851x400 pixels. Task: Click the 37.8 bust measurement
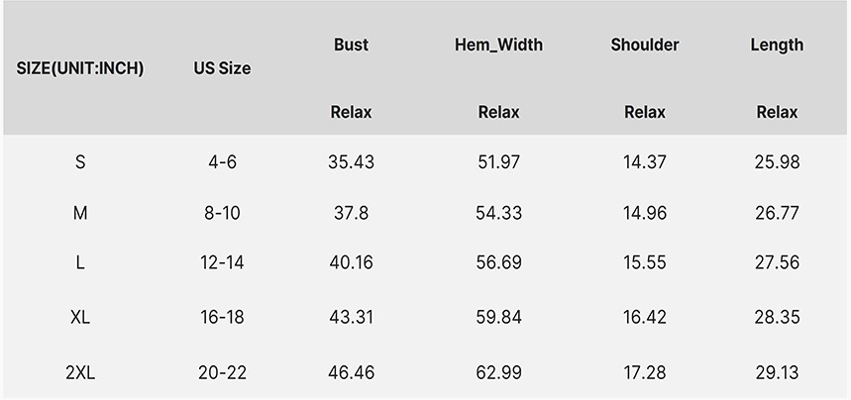351,213
